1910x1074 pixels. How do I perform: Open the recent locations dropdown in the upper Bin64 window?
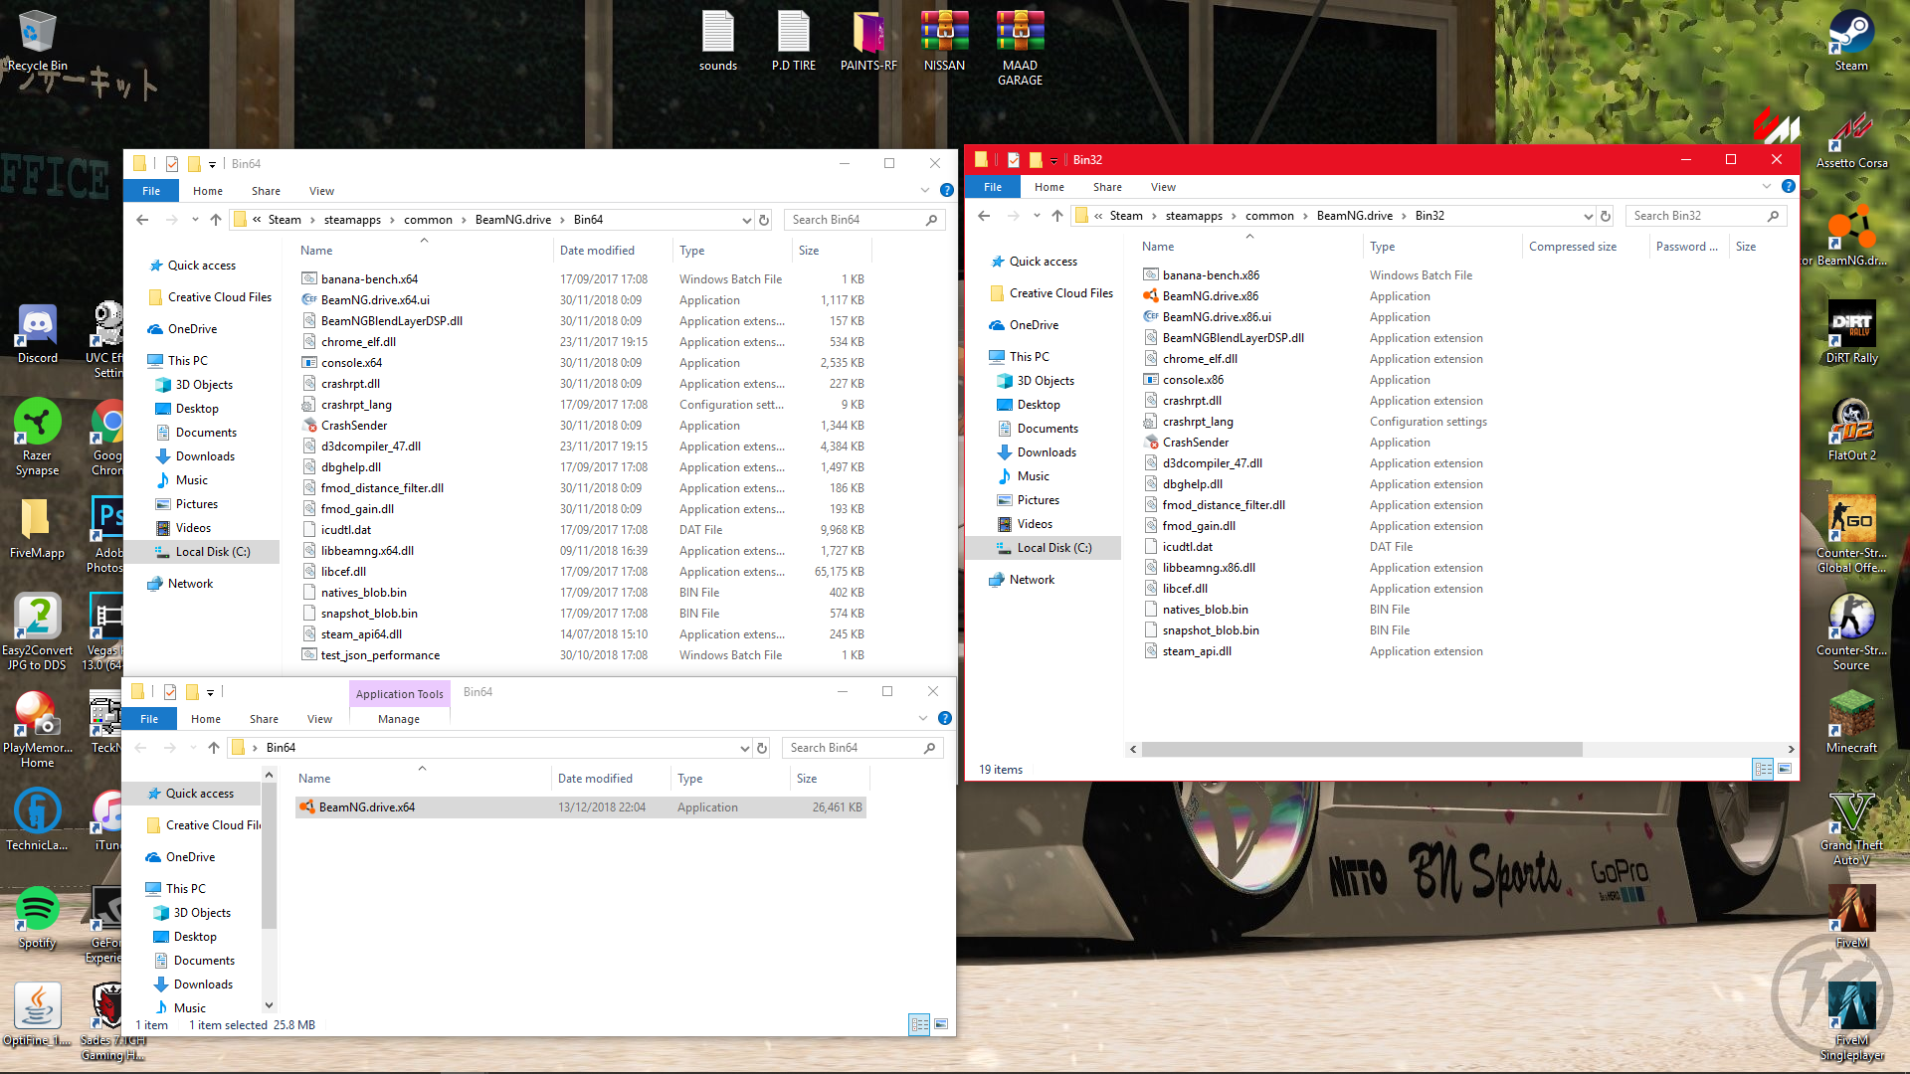tap(195, 220)
